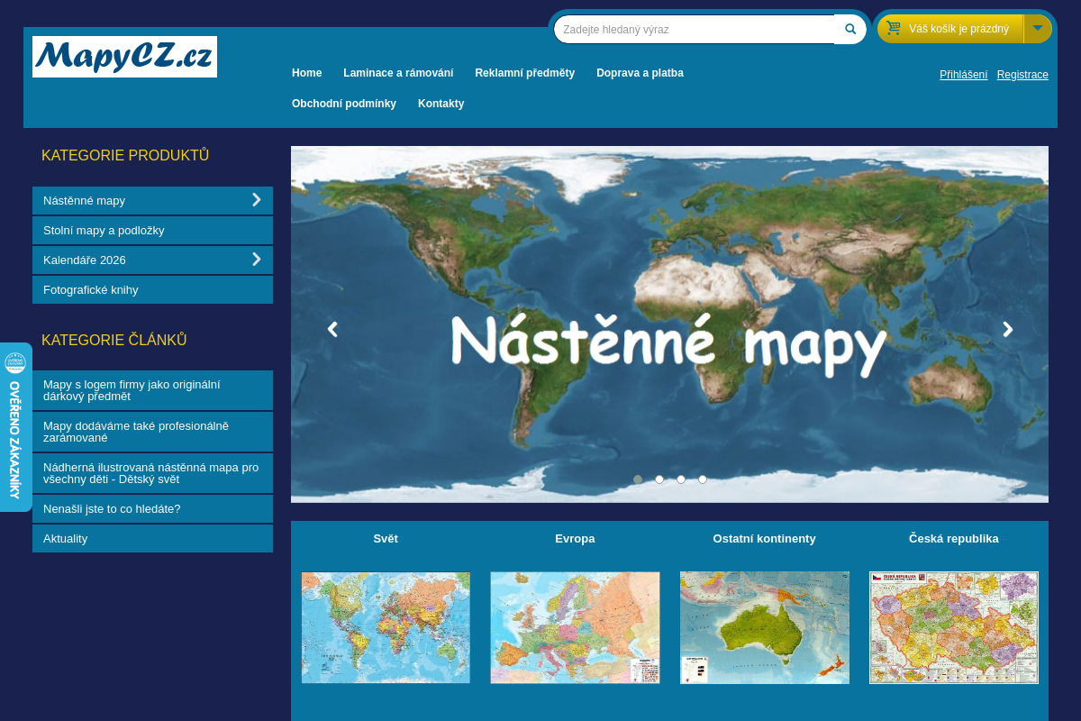
Task: Select Obchodní podmínky in the navigation
Action: [x=344, y=103]
